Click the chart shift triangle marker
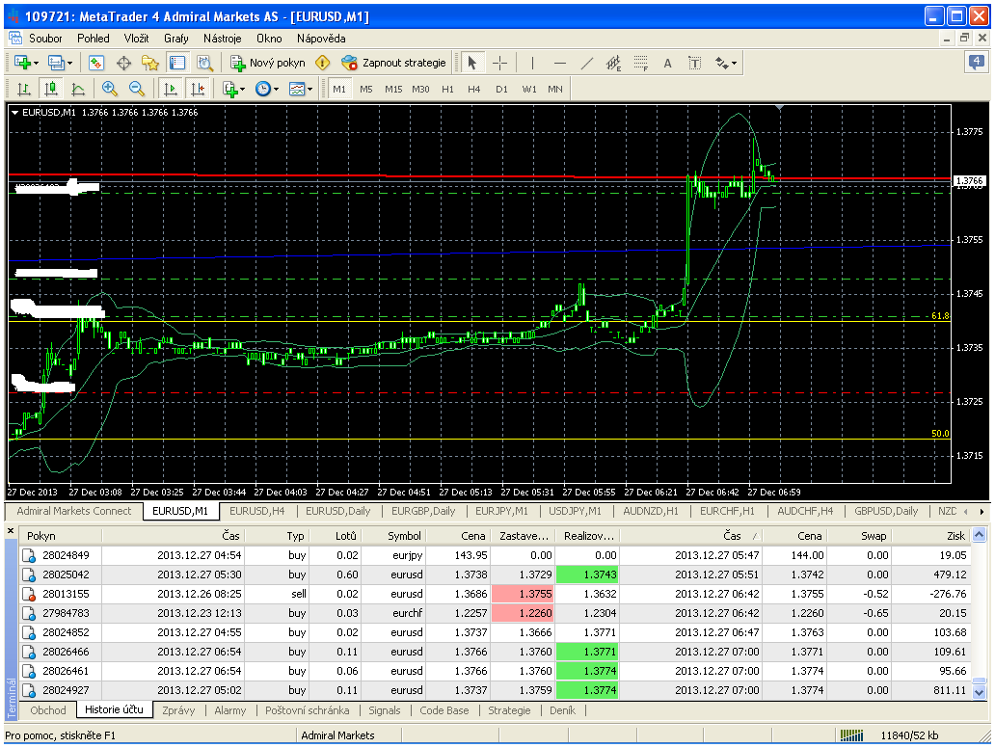The image size is (995, 748). click(x=780, y=109)
